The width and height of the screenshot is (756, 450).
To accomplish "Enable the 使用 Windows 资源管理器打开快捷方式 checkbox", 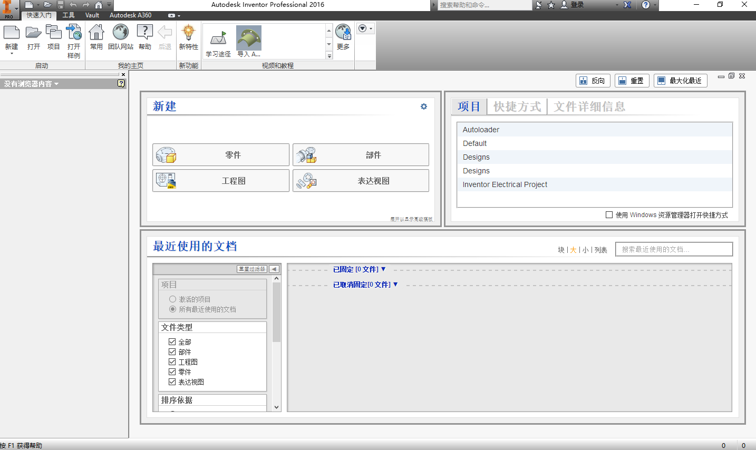I will pyautogui.click(x=608, y=215).
